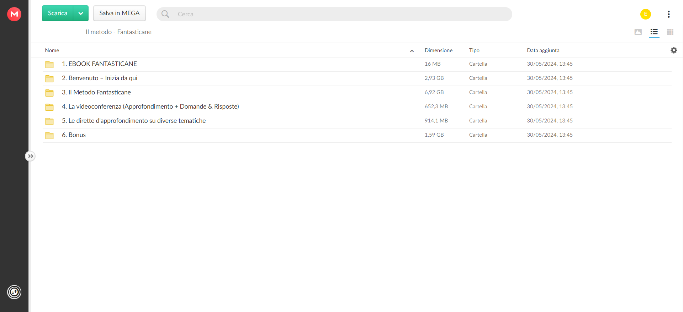Select '3. Il Metodo Fantasticane' folder name
This screenshot has width=683, height=312.
coord(96,92)
